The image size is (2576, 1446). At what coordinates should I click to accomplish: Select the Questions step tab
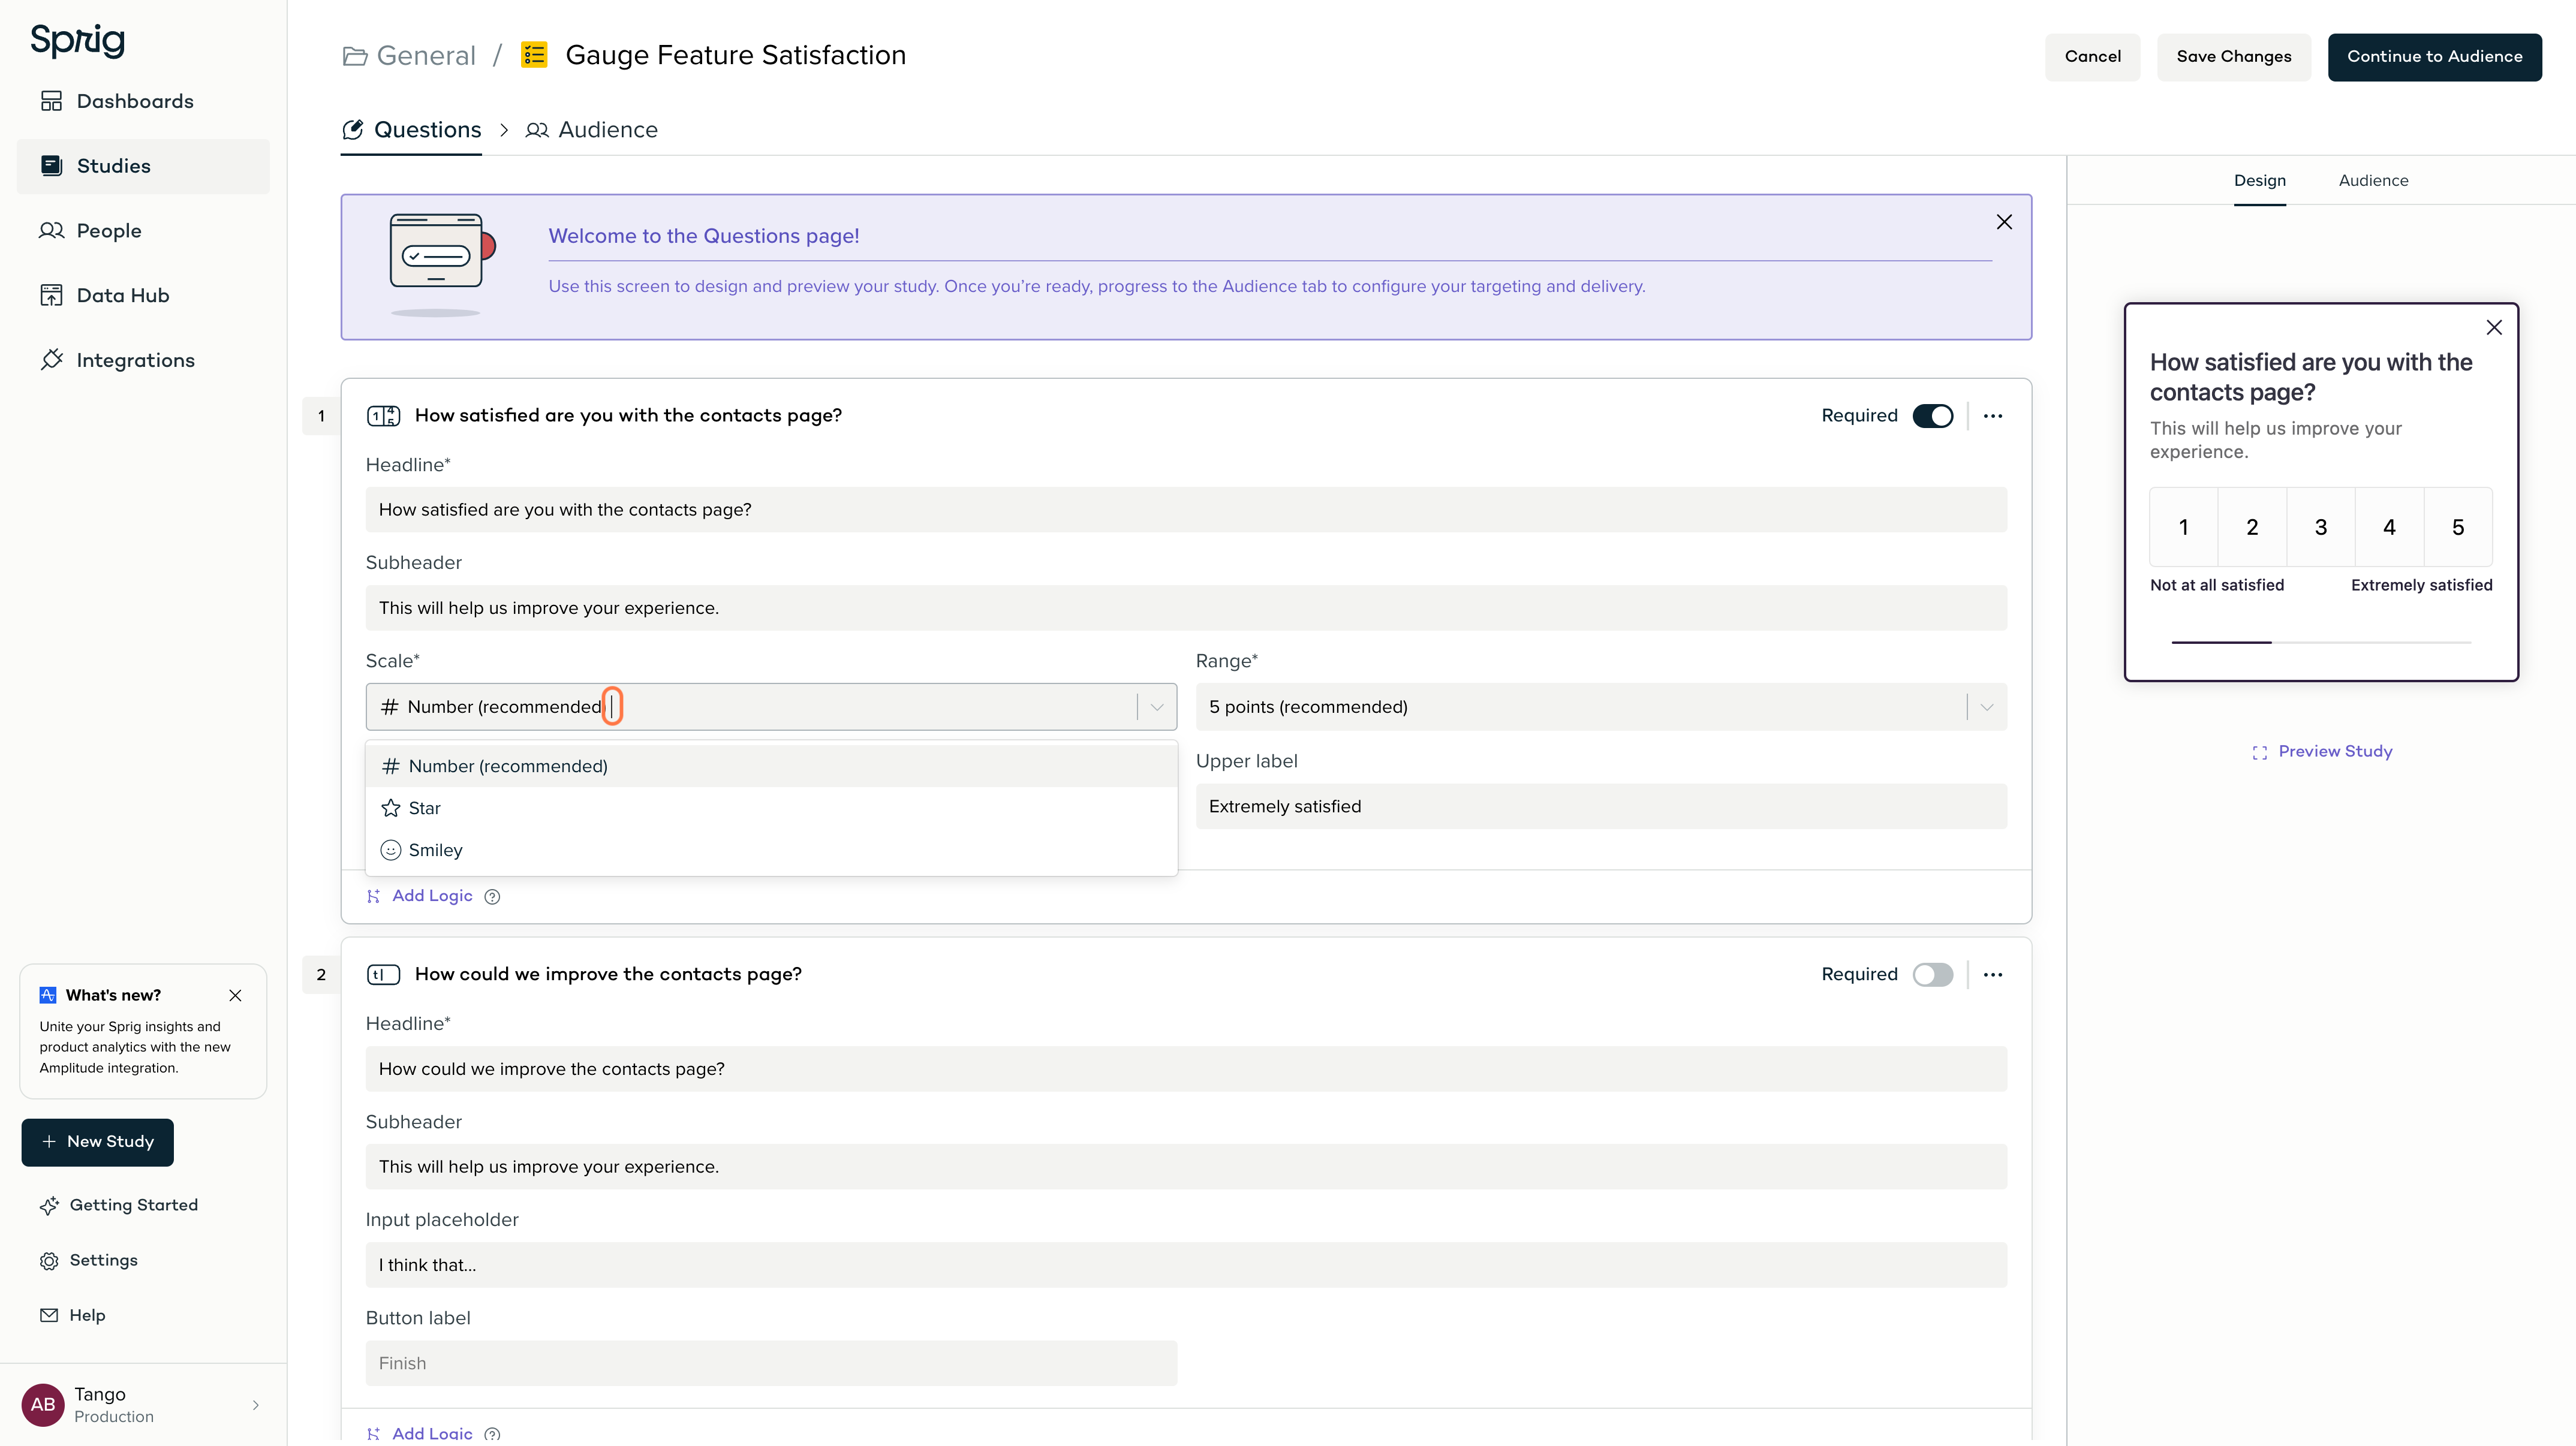coord(411,130)
